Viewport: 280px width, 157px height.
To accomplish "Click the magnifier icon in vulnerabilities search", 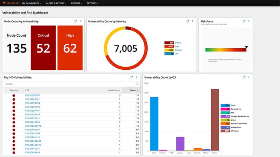I will 137,84.
